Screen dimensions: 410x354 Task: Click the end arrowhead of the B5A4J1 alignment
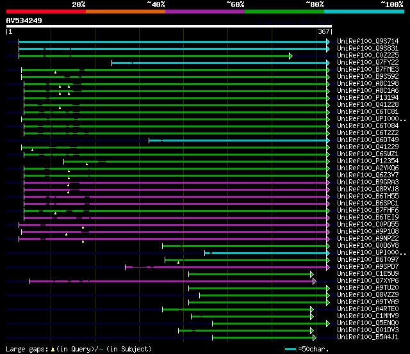315,338
